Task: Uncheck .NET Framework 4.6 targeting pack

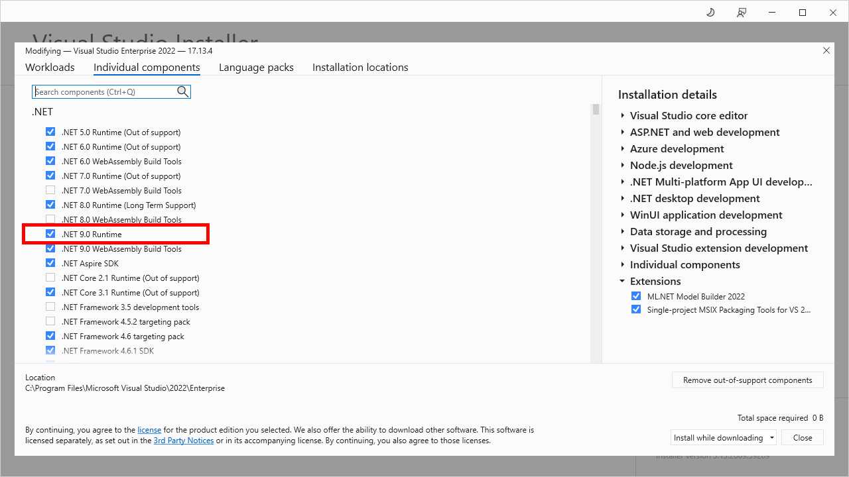Action: [x=50, y=336]
